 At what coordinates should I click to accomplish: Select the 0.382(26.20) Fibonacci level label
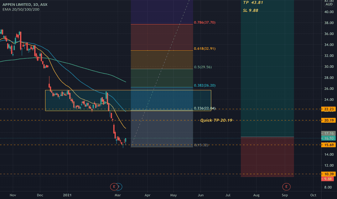click(205, 85)
